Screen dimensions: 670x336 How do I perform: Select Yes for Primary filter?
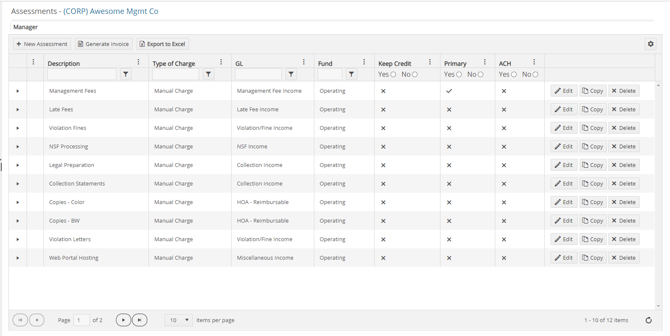(x=459, y=75)
